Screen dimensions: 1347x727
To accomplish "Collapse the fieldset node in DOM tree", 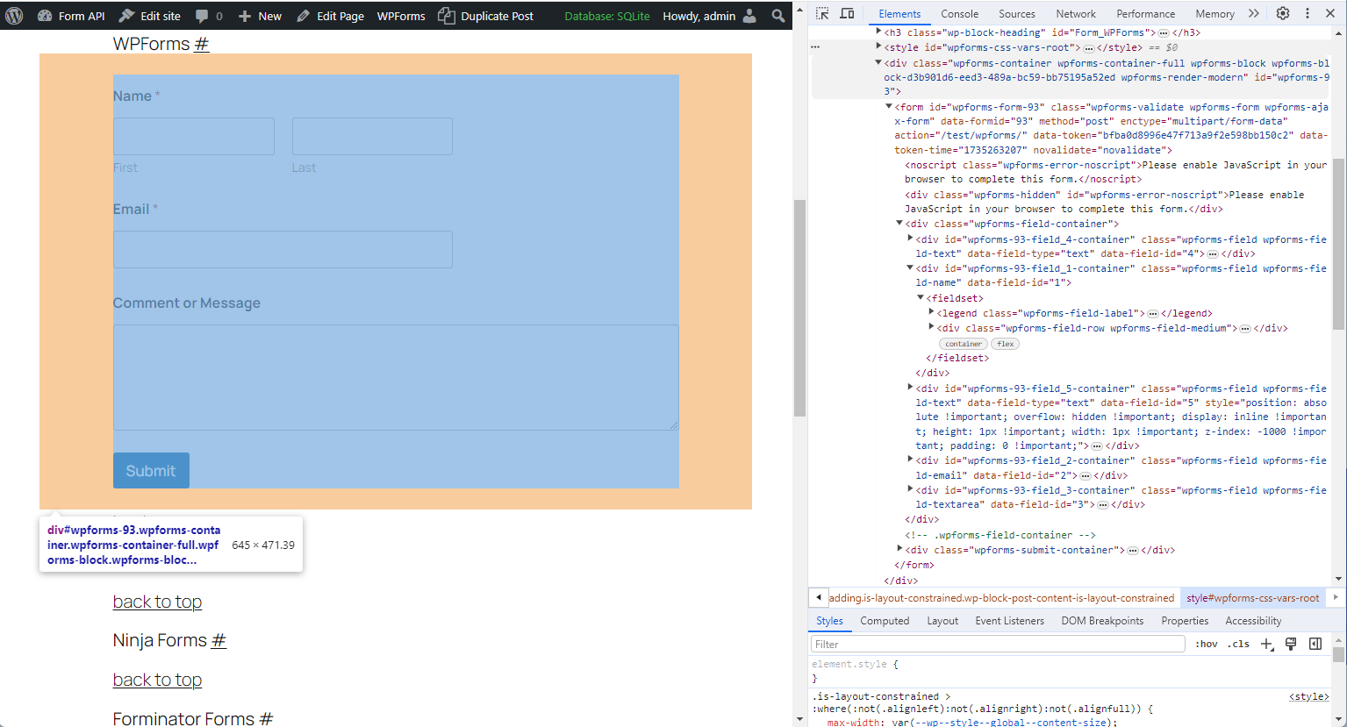I will click(x=921, y=298).
